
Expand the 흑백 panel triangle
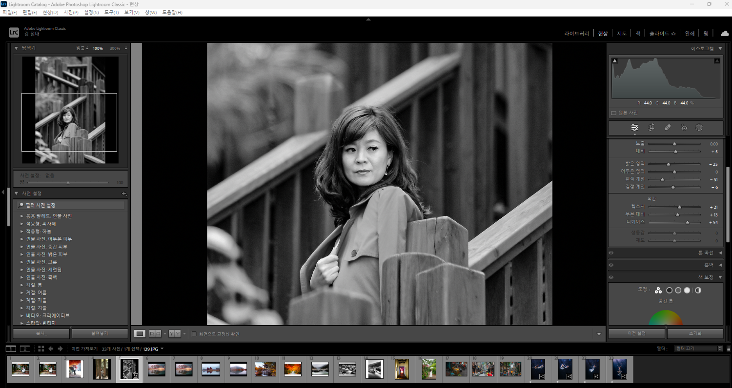(x=720, y=265)
